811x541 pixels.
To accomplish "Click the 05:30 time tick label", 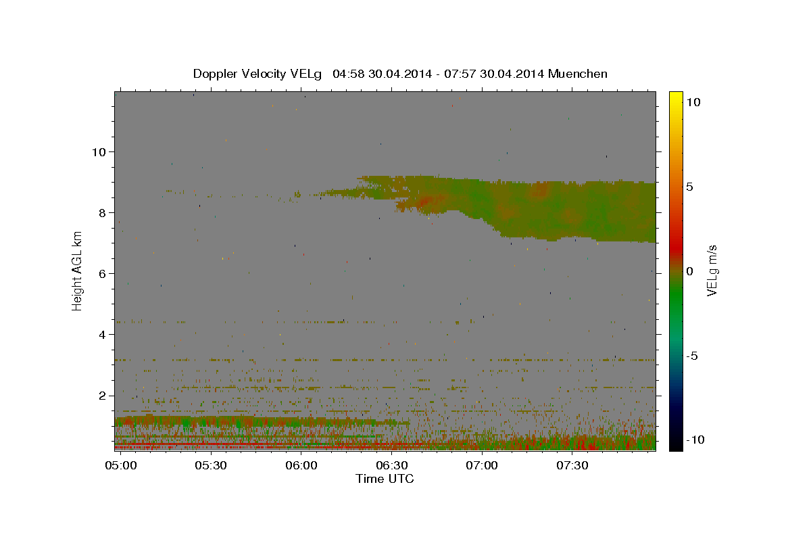I will point(211,466).
